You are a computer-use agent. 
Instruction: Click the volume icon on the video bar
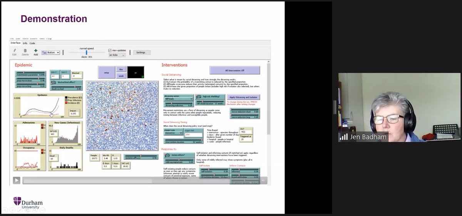coord(263,180)
